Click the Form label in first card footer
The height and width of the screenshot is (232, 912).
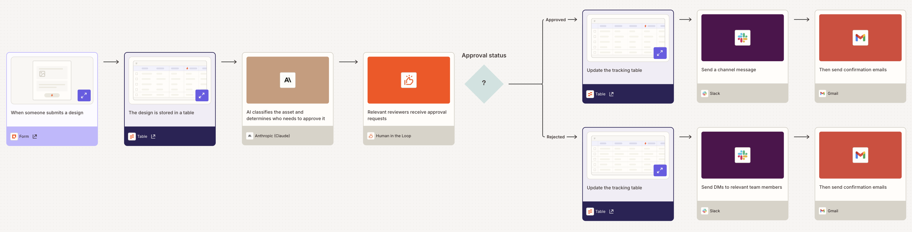point(24,136)
